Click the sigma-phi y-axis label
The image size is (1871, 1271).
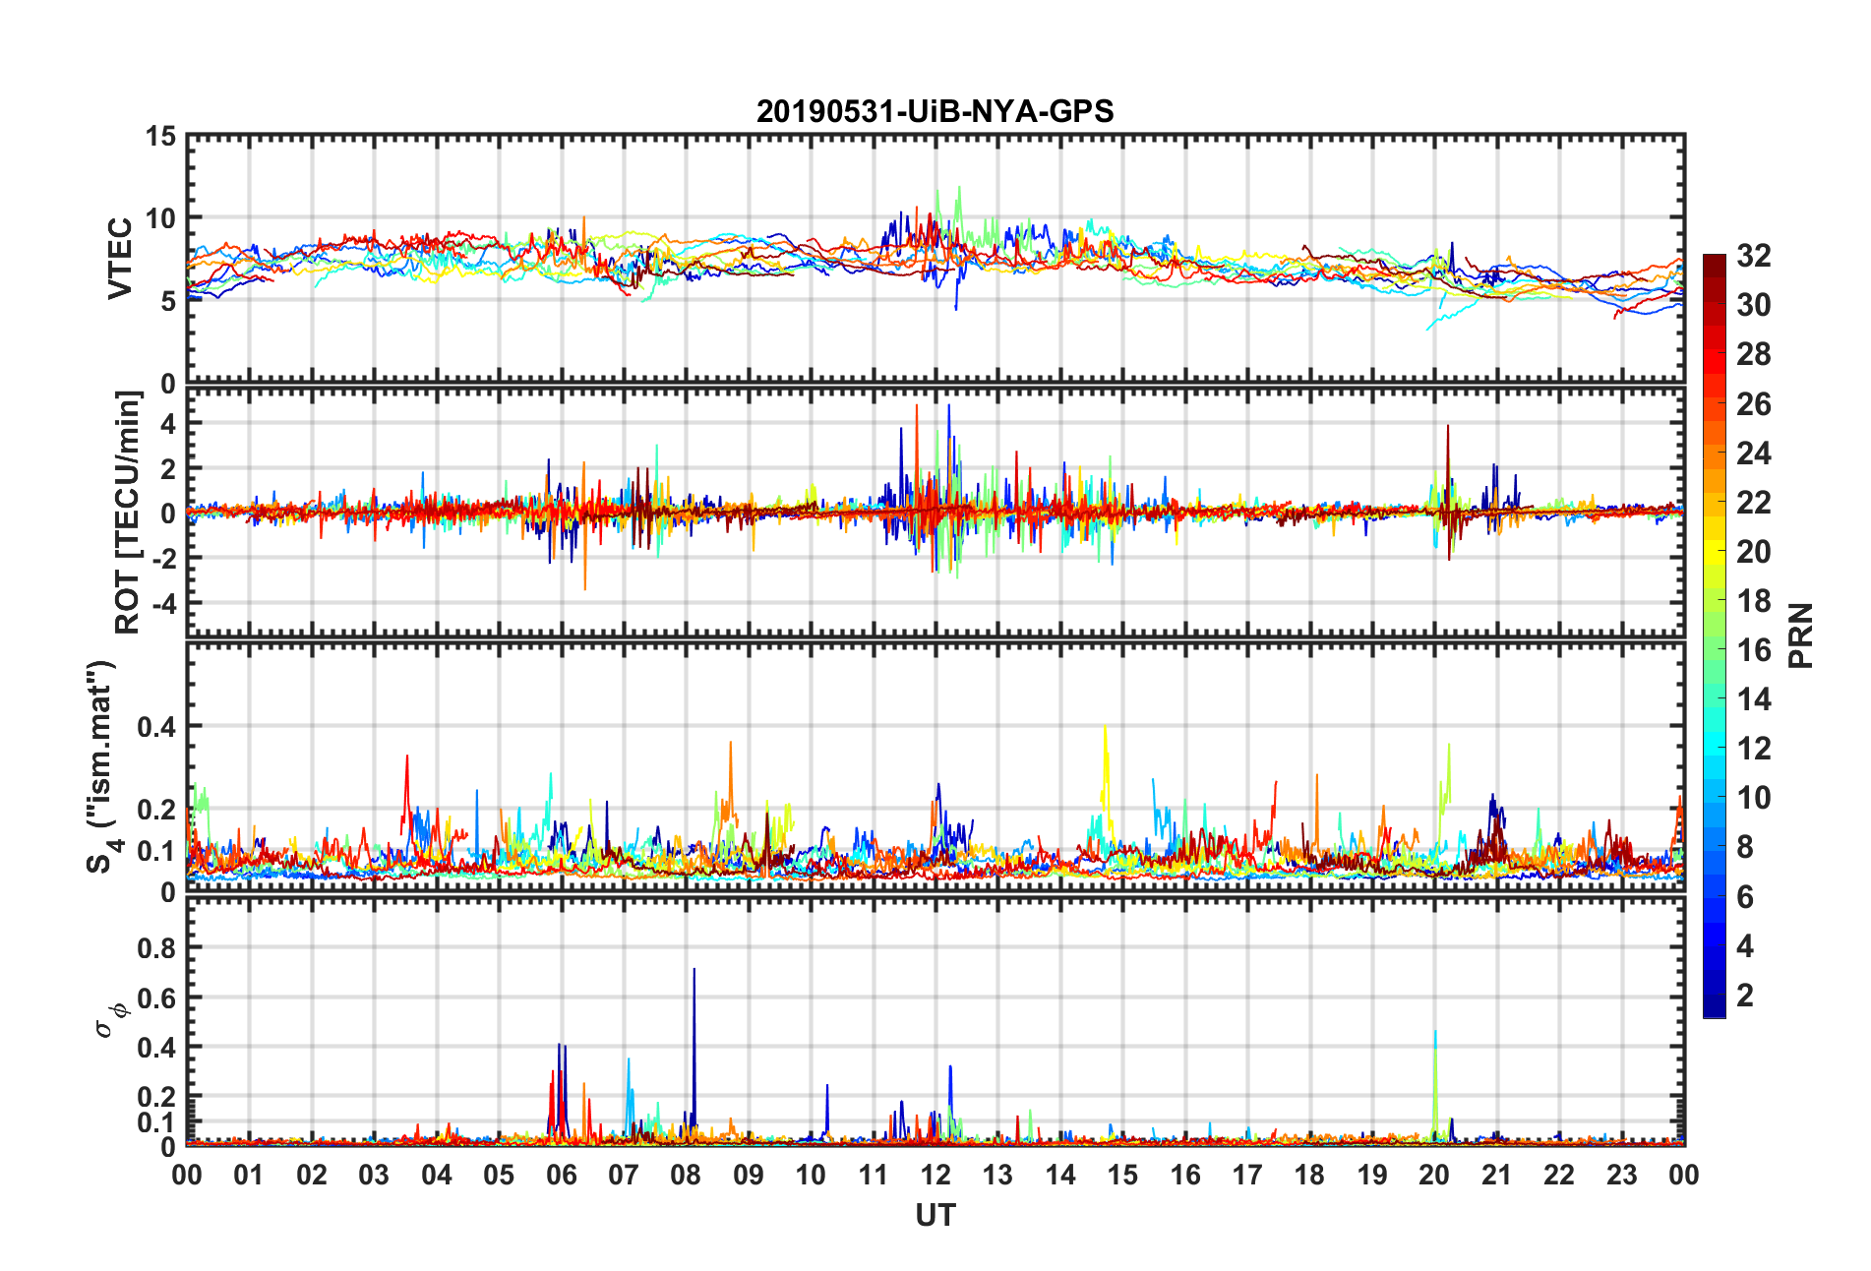tap(110, 1019)
